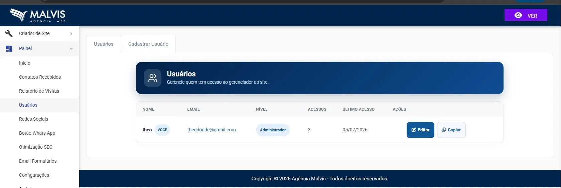Click email theodonde@gmail.com

pyautogui.click(x=212, y=130)
